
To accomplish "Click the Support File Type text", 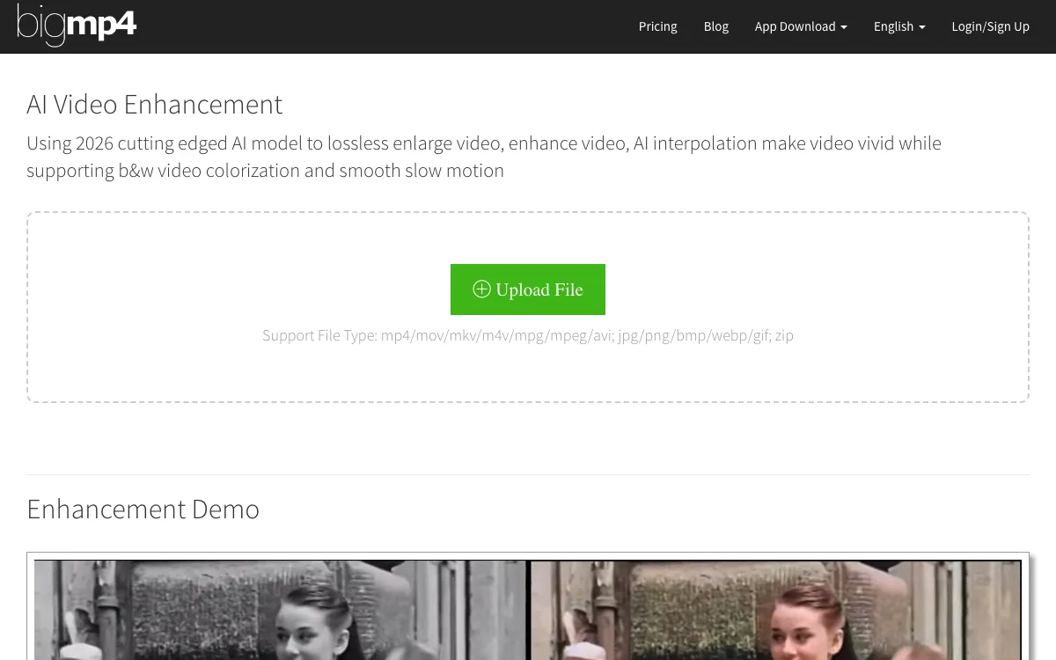I will coord(528,335).
